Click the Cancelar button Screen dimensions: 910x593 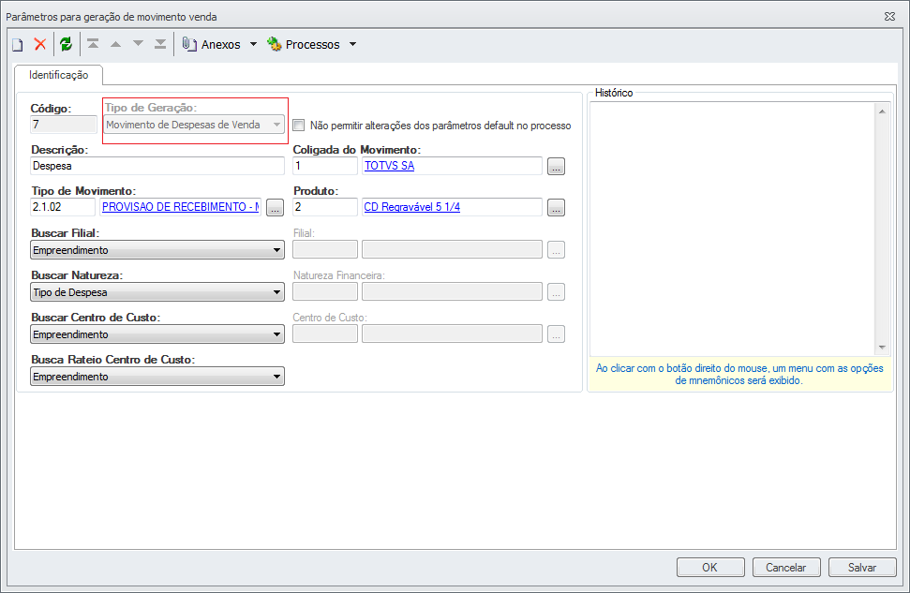(x=786, y=568)
